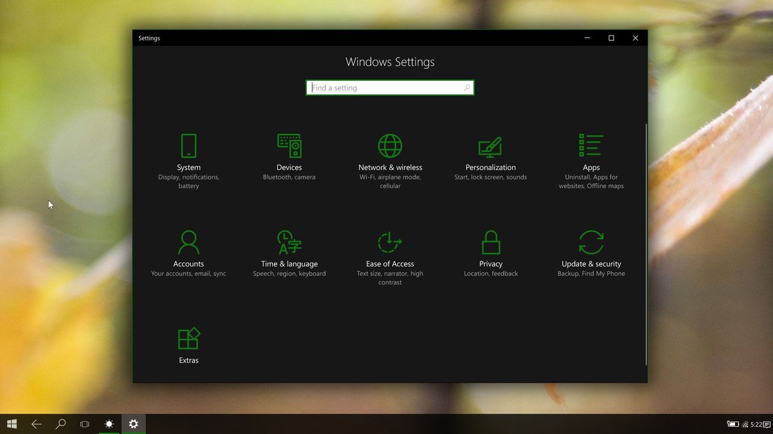
Task: Open Task View on the taskbar
Action: pyautogui.click(x=85, y=424)
